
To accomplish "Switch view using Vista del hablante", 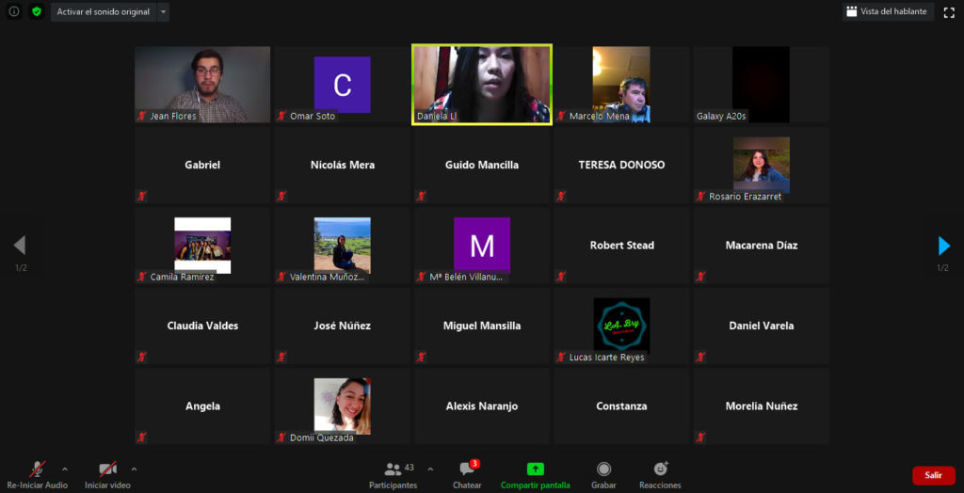I will 886,12.
